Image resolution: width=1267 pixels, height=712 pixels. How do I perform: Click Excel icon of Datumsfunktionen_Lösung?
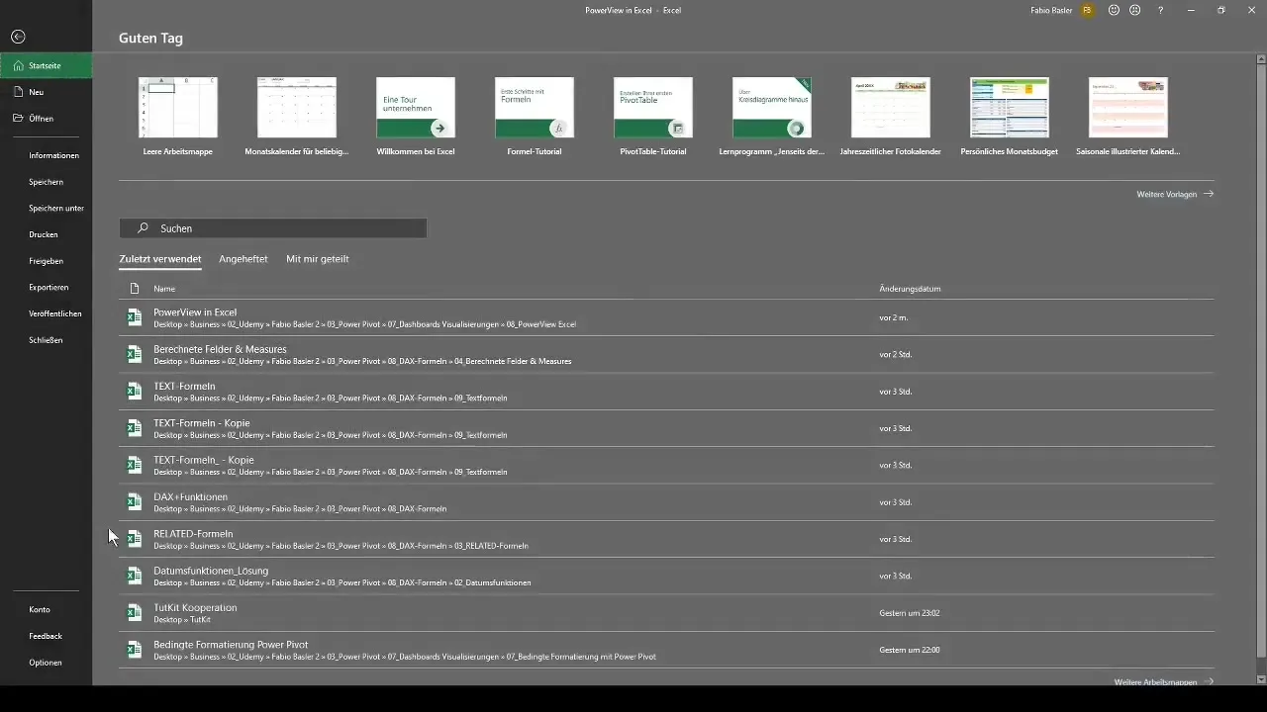(134, 576)
